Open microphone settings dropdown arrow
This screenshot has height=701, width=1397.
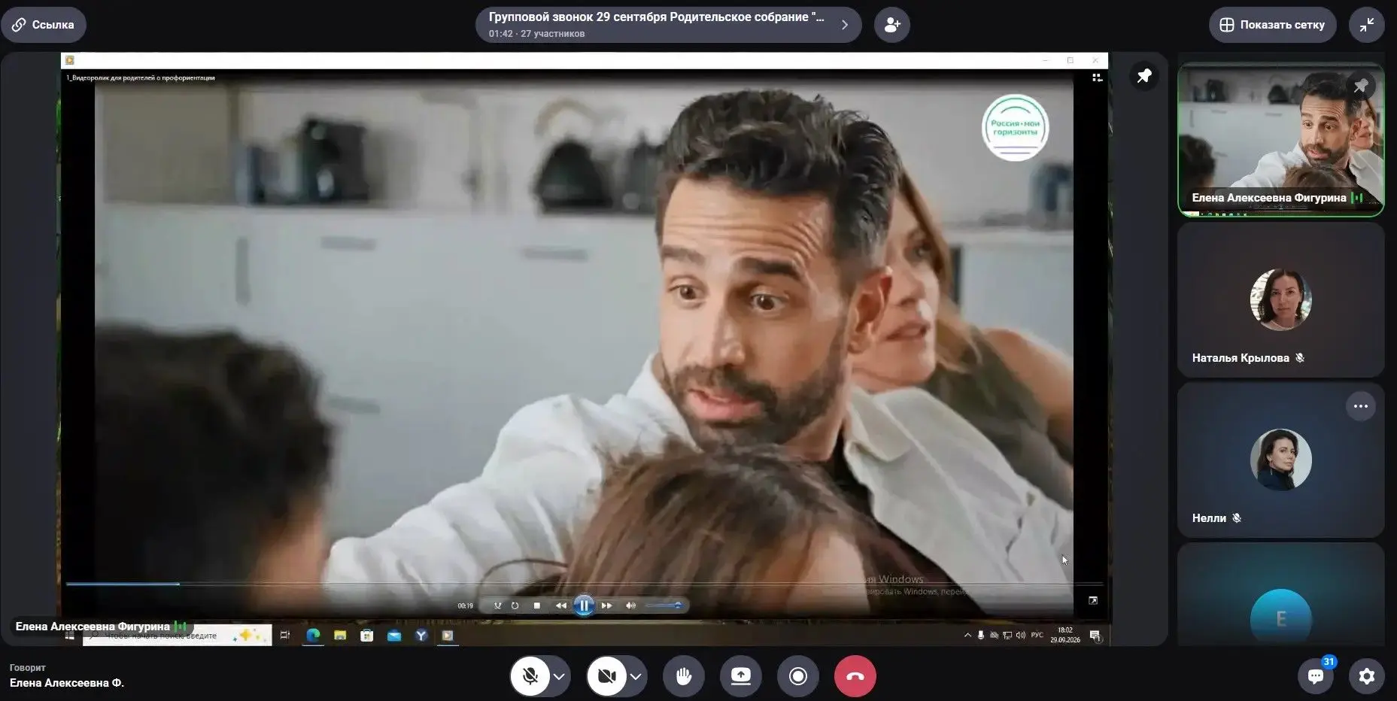[x=559, y=676]
